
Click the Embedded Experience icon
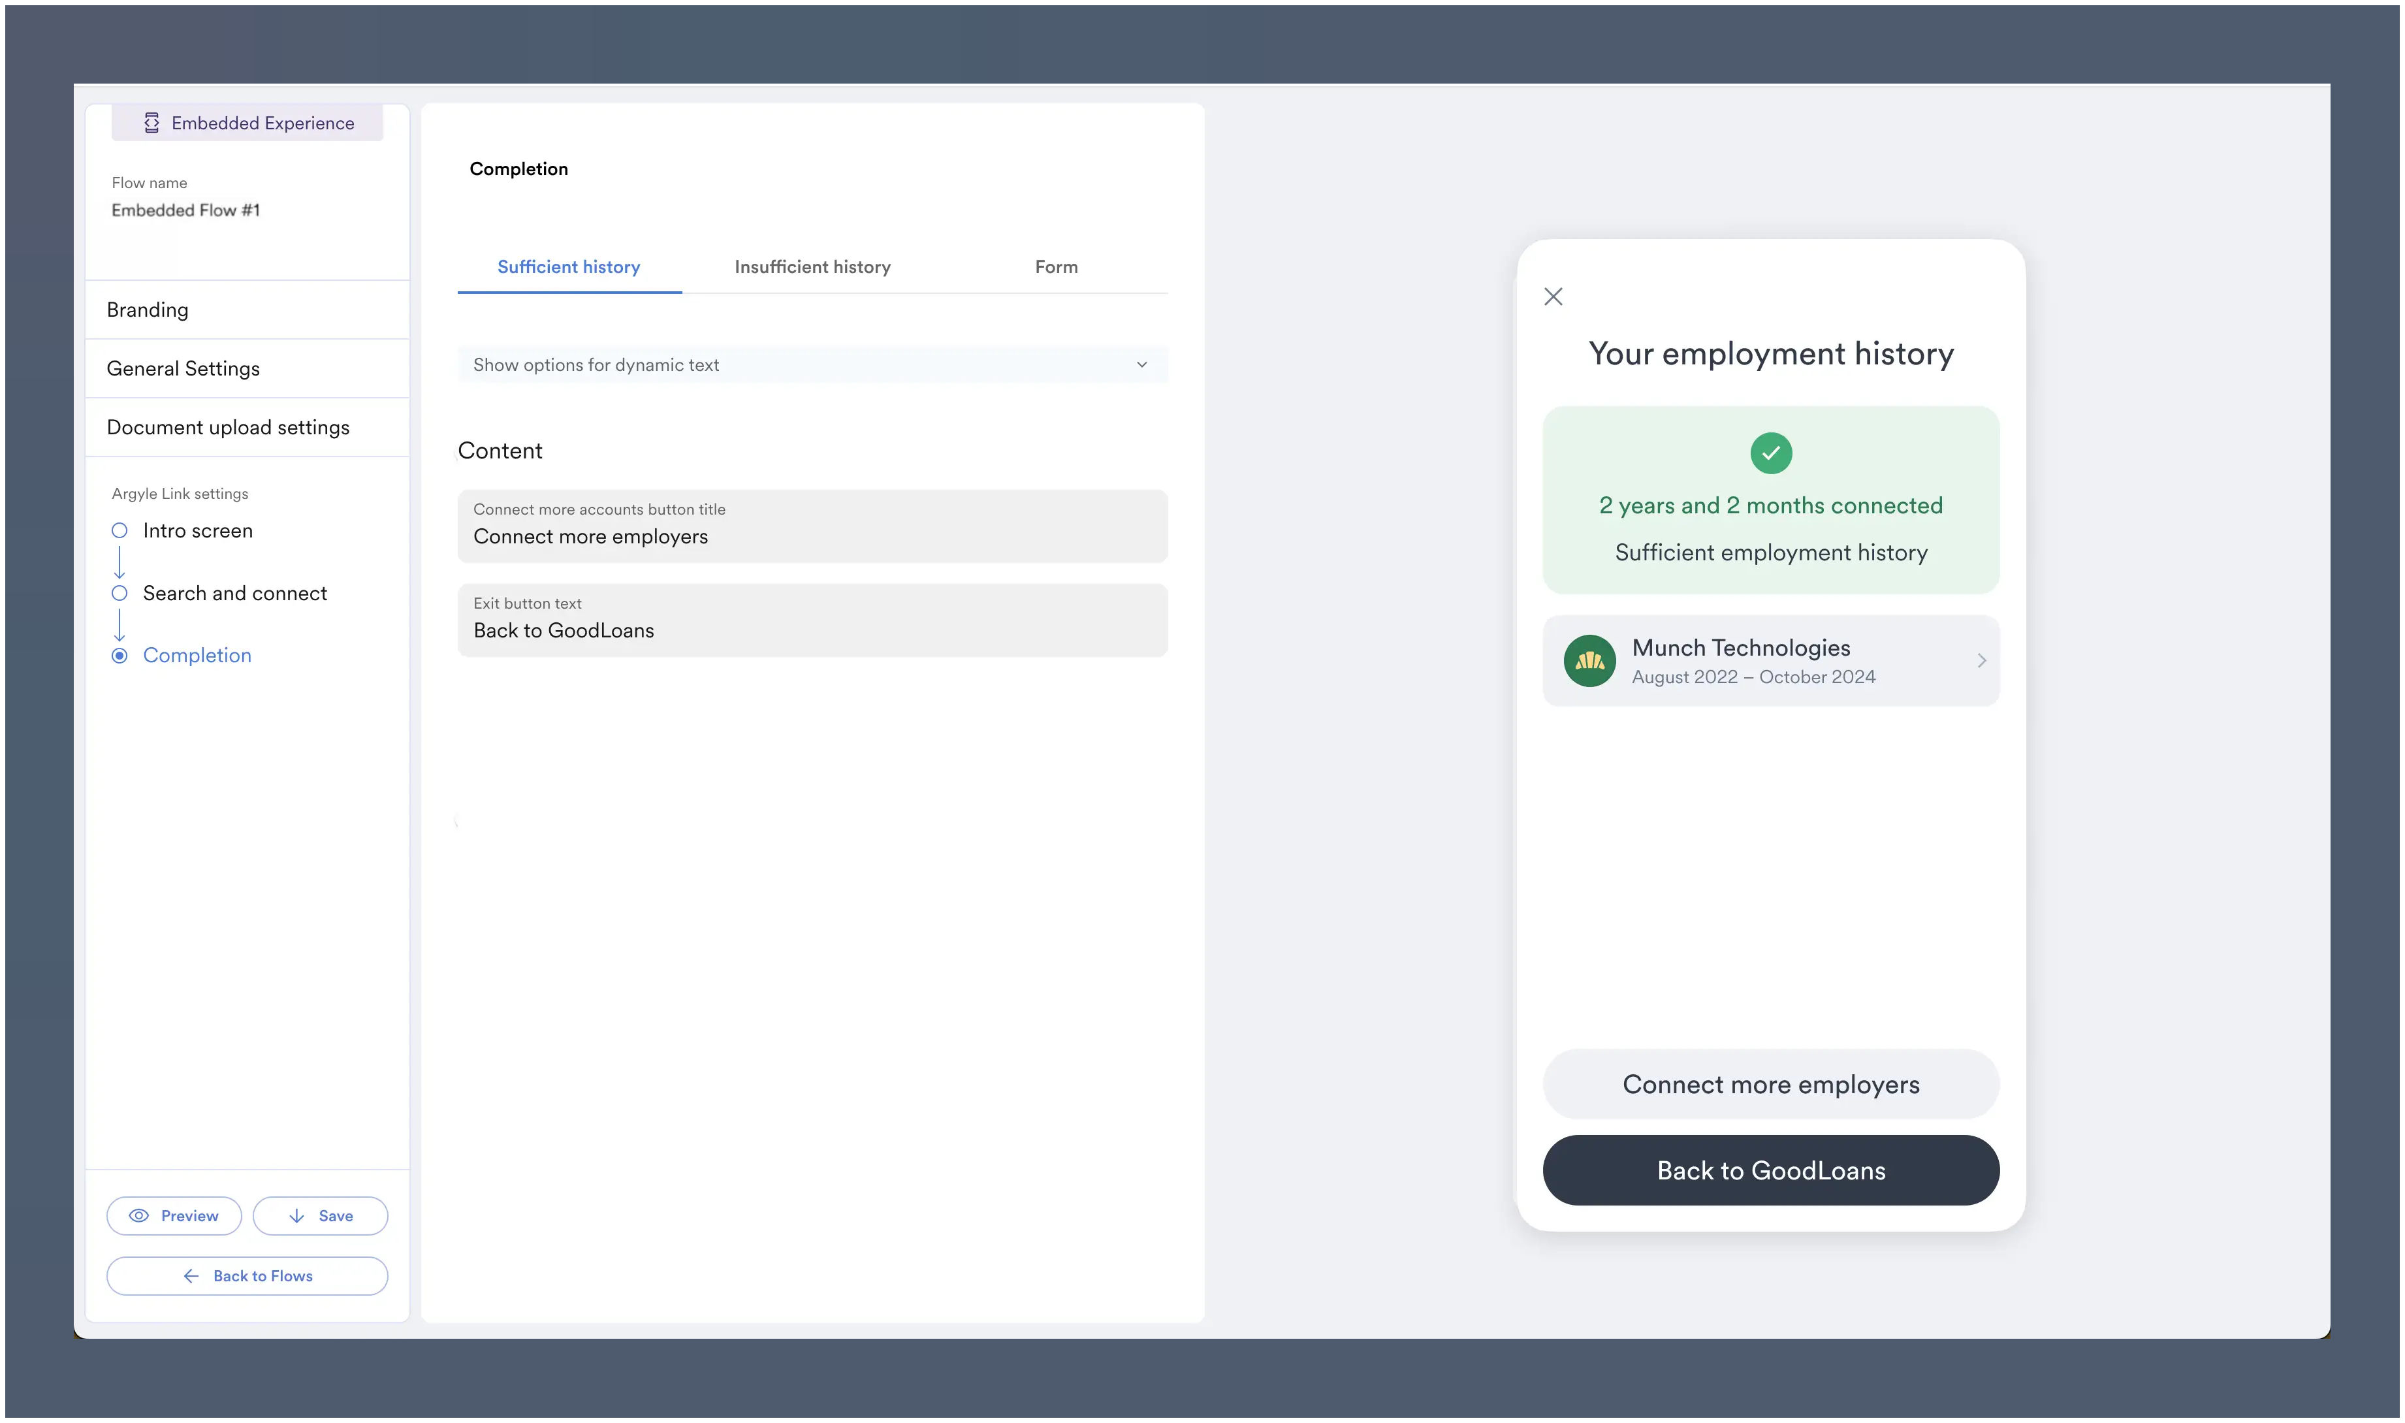[x=151, y=123]
